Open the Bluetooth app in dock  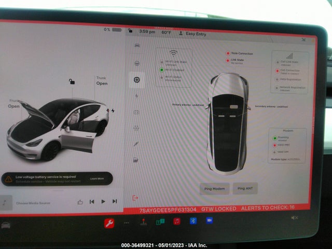tap(193, 221)
